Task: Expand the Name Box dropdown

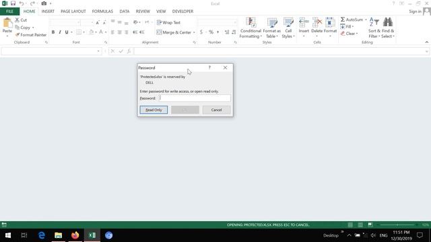Action: click(x=98, y=51)
